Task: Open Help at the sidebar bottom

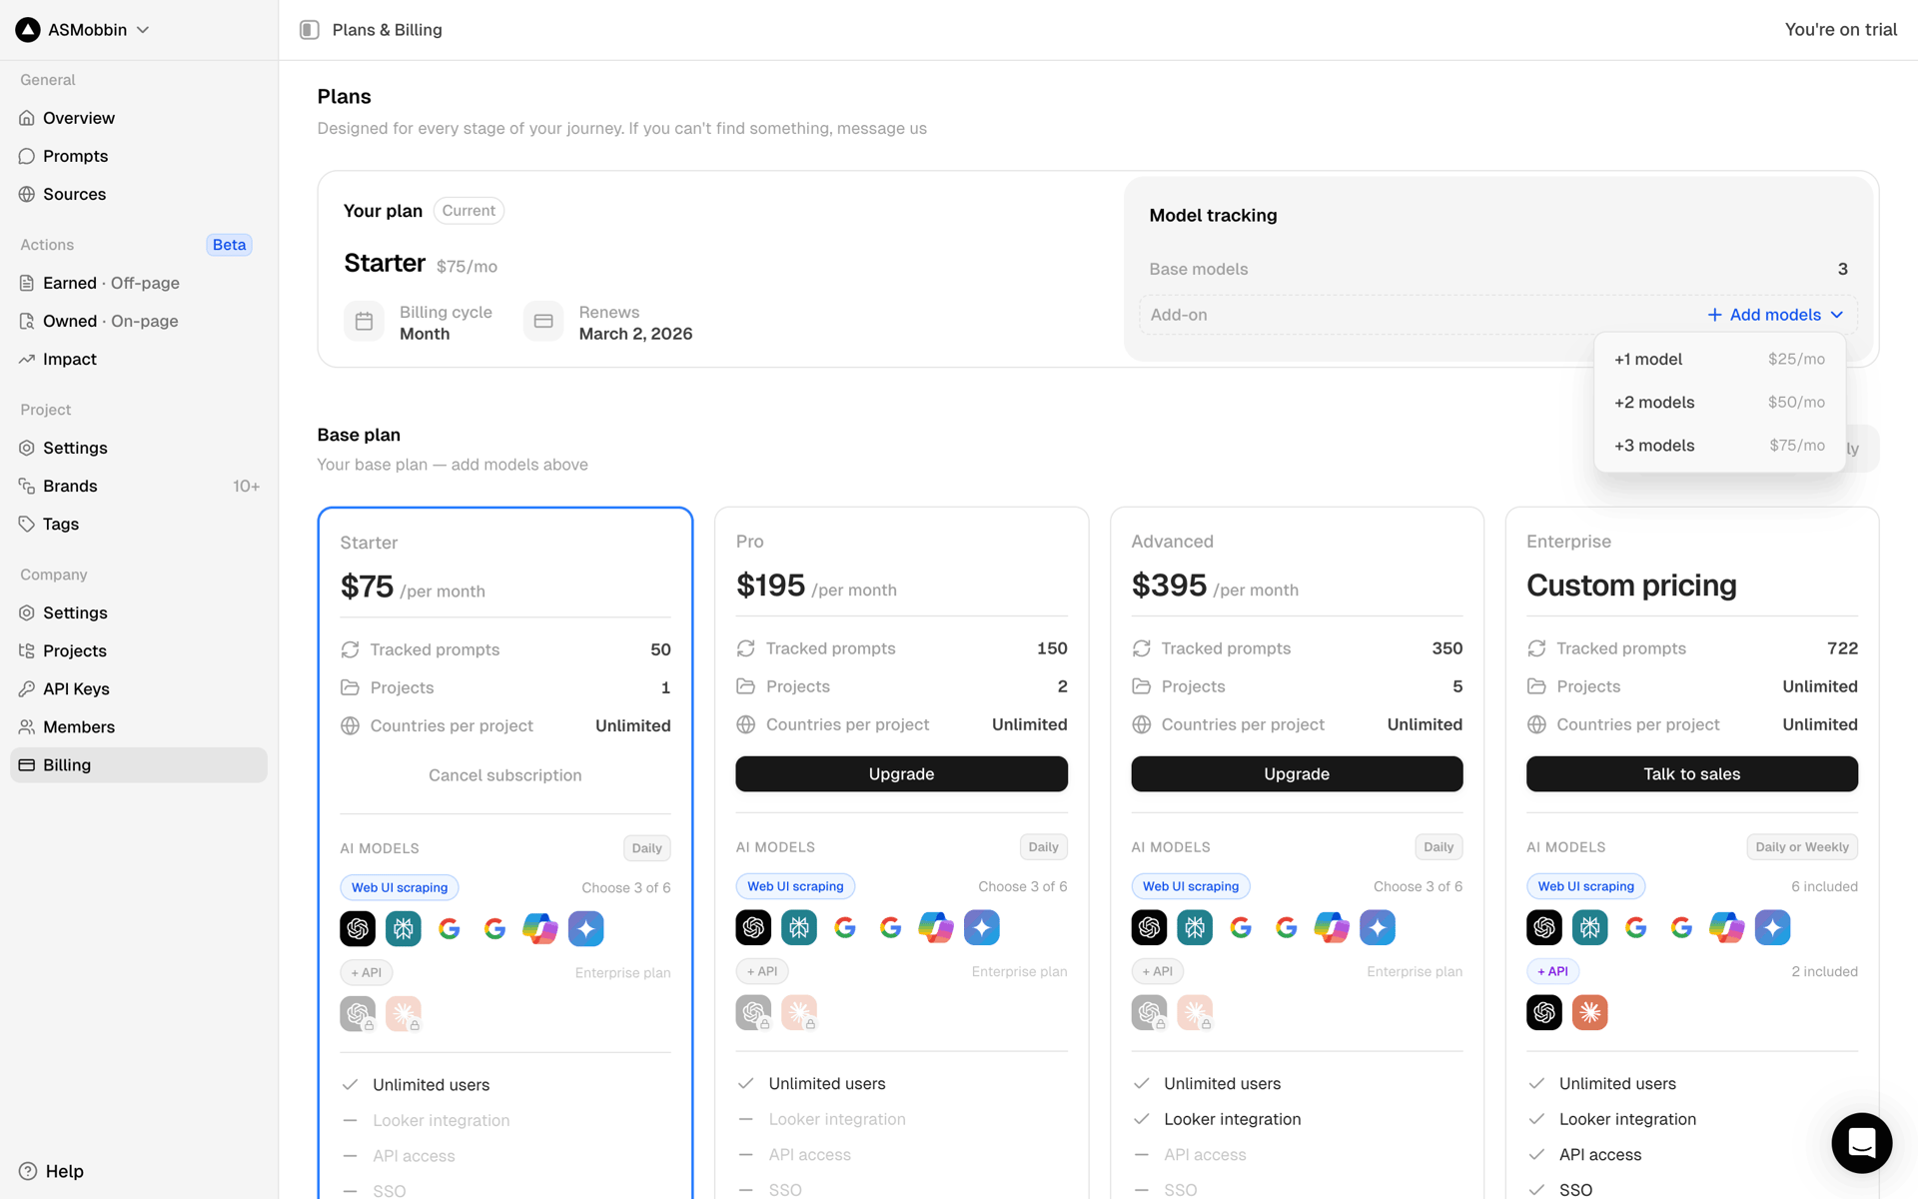Action: [52, 1171]
